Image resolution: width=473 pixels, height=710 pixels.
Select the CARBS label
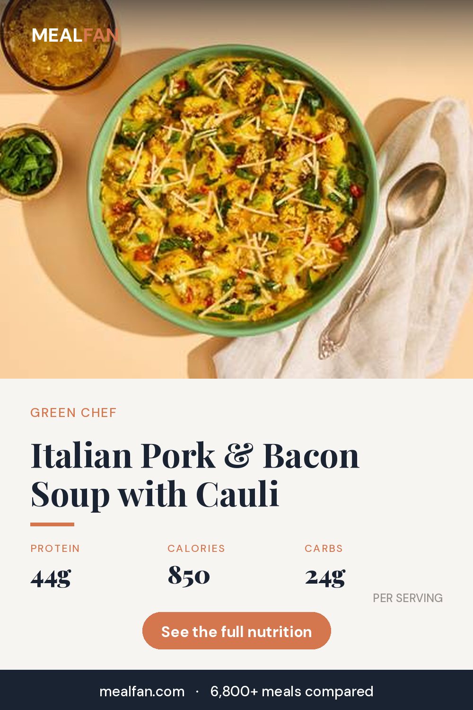(x=324, y=549)
